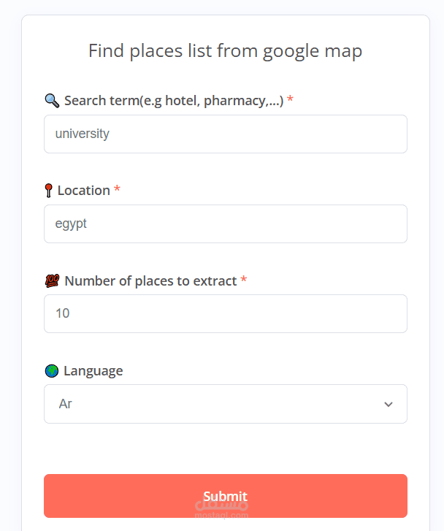Expand language options via chevron arrow
Viewport: 444px width, 531px height.
tap(388, 405)
